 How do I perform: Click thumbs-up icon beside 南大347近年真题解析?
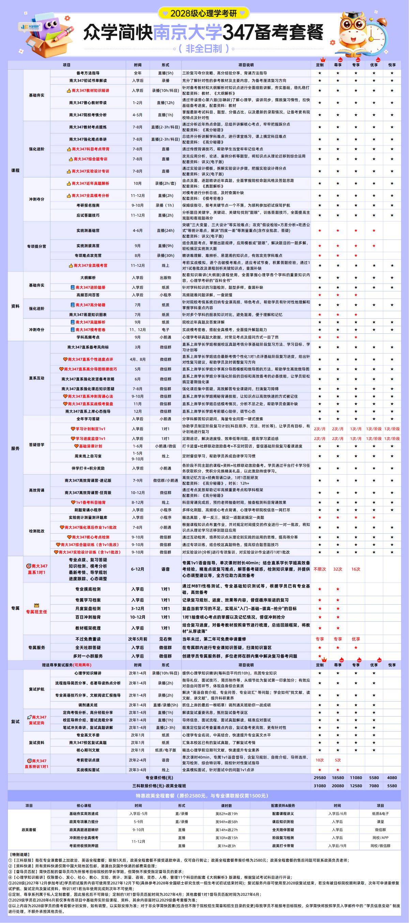[70, 184]
